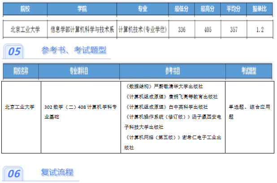Click the 《计算机组成原理》唐朔飞 reference line

click(172, 97)
